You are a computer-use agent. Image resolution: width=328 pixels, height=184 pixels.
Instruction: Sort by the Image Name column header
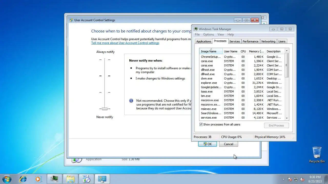(x=211, y=51)
